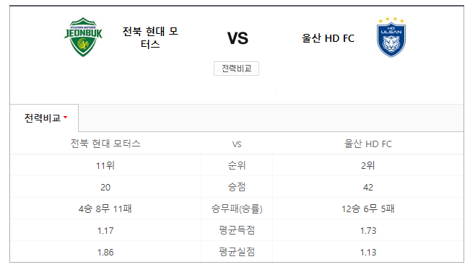Image resolution: width=470 pixels, height=267 pixels.
Task: Click the 승점 row label
Action: [x=237, y=187]
